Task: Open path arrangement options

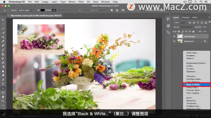Action: tap(122, 10)
